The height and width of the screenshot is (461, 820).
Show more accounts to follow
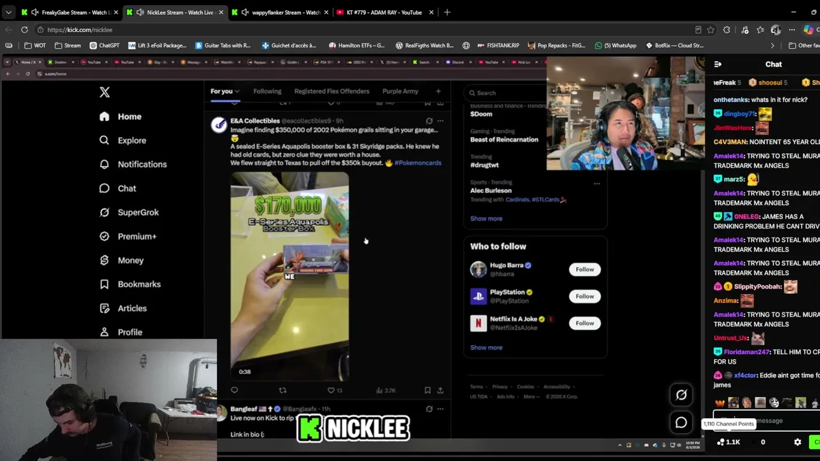click(x=486, y=348)
